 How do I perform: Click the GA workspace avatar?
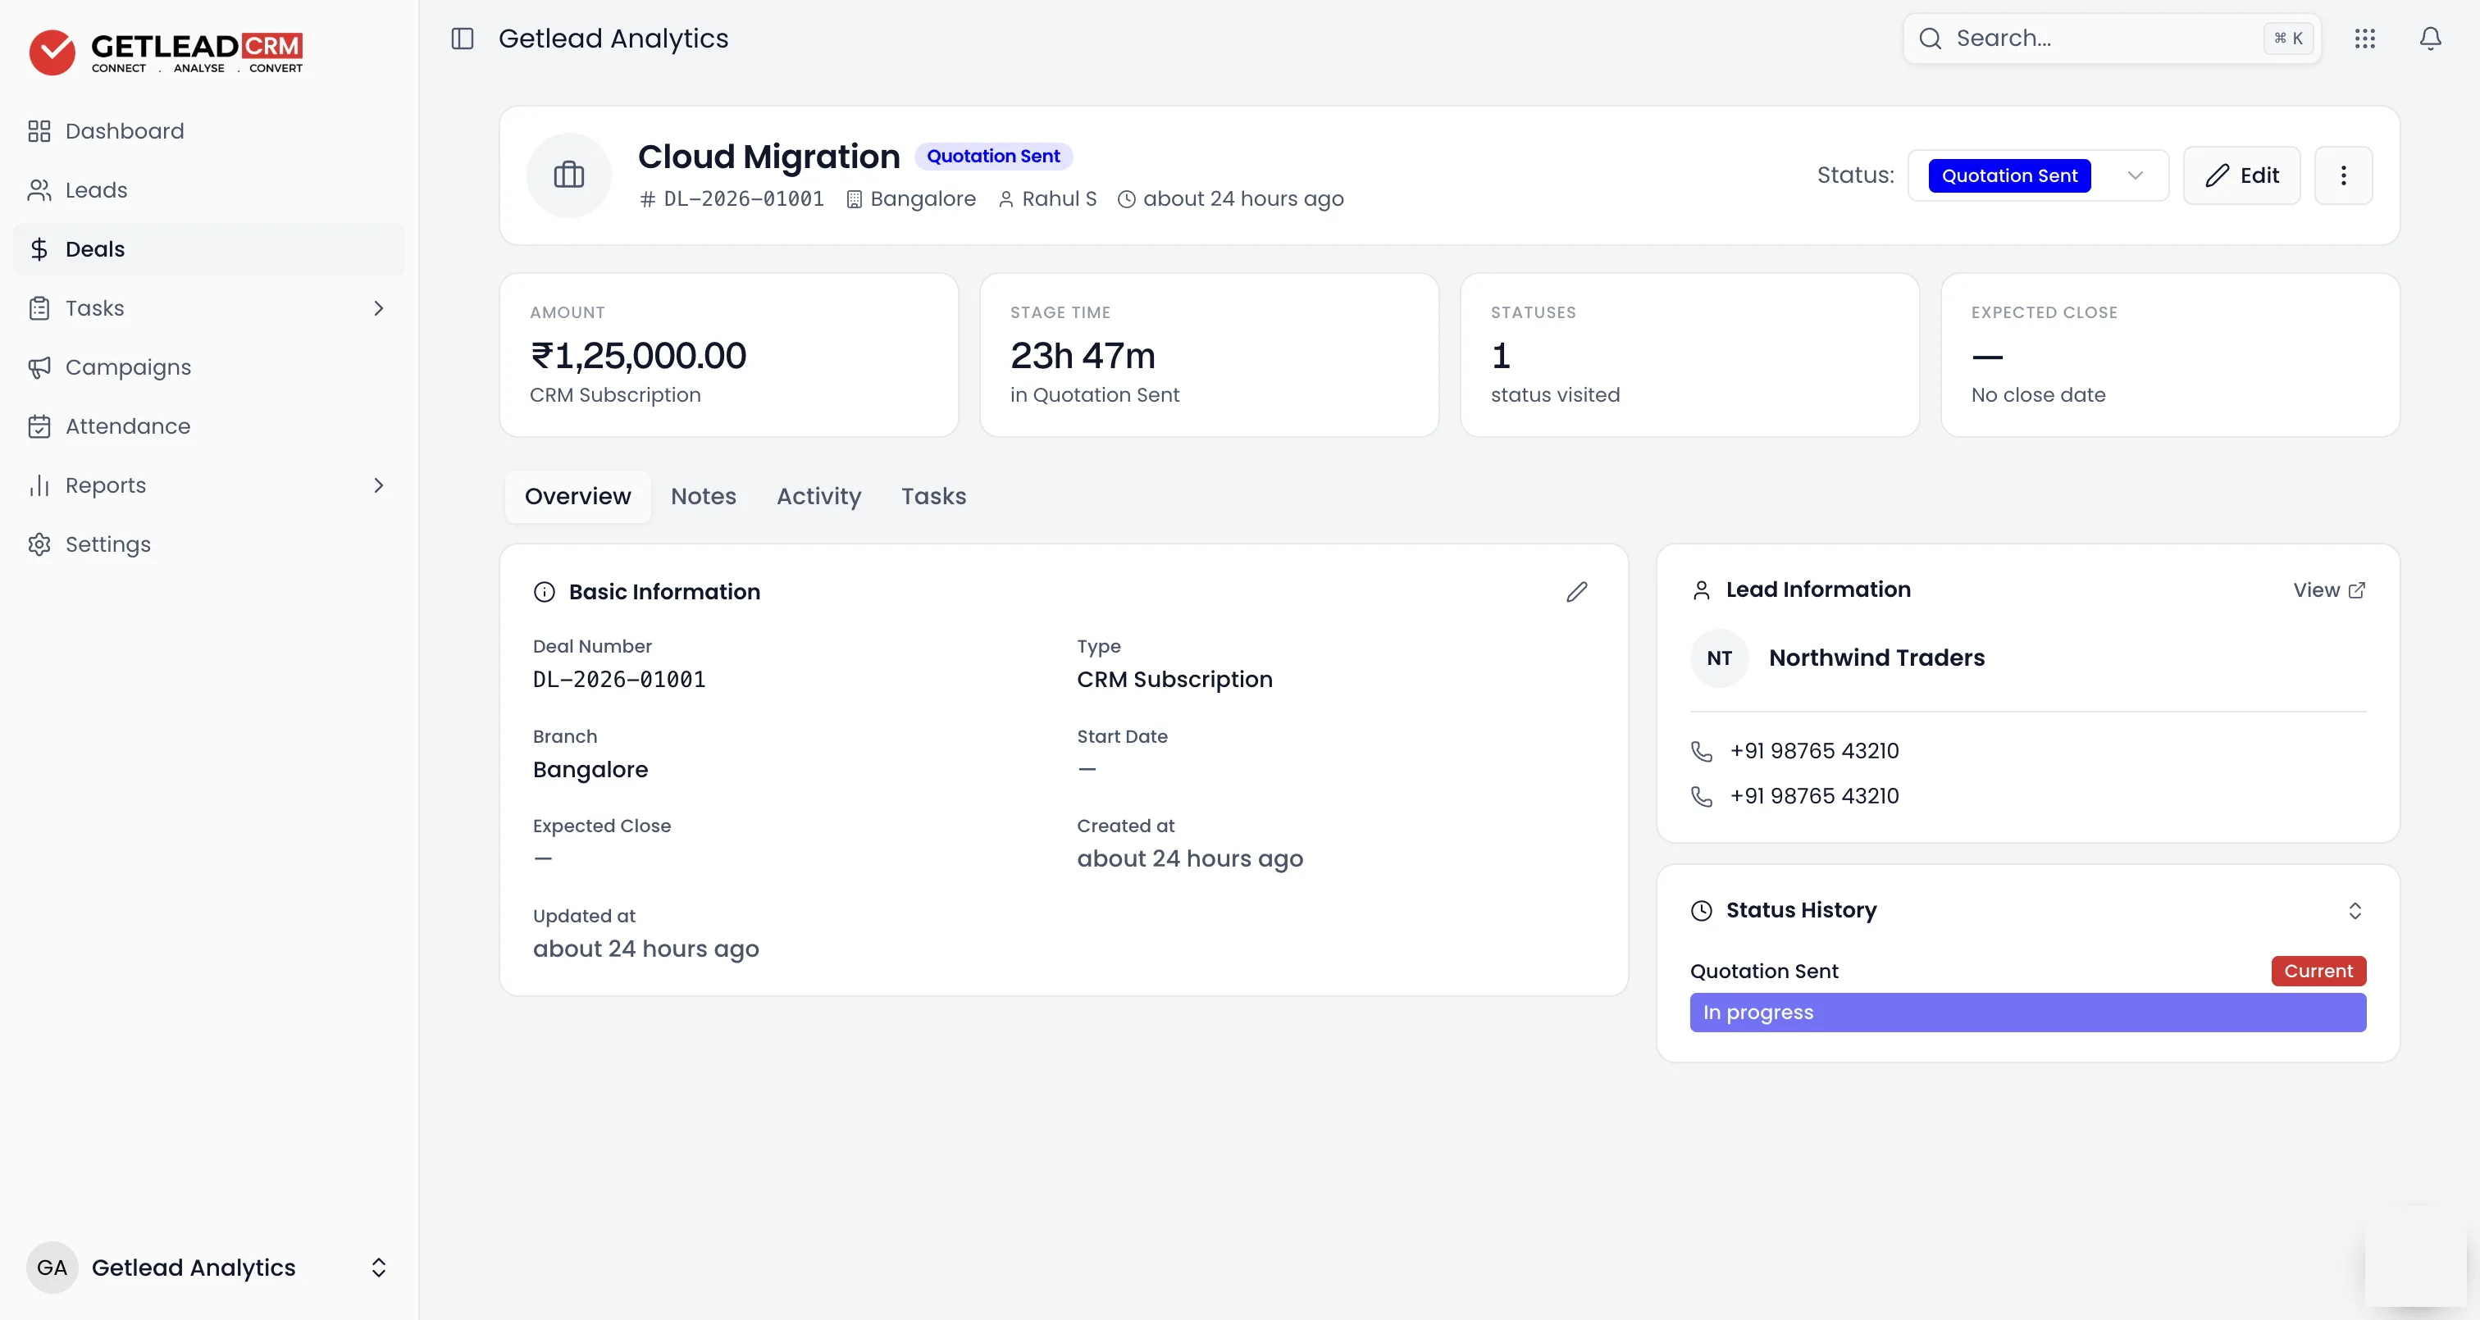point(52,1267)
